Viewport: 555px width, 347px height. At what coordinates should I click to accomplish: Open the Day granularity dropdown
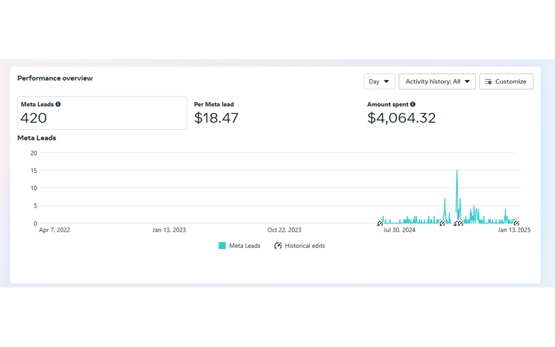379,81
